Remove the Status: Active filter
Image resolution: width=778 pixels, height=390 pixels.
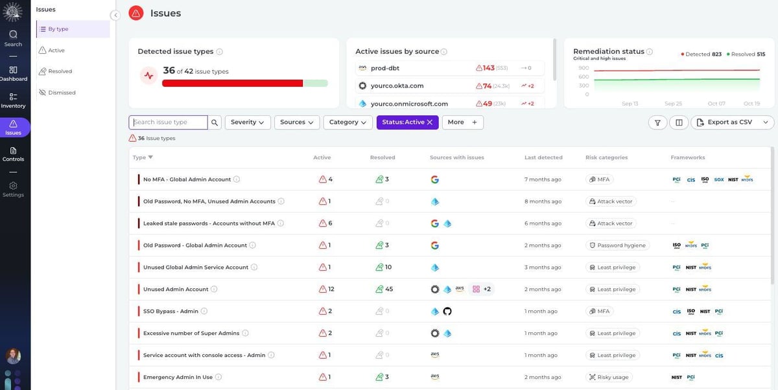coord(429,122)
